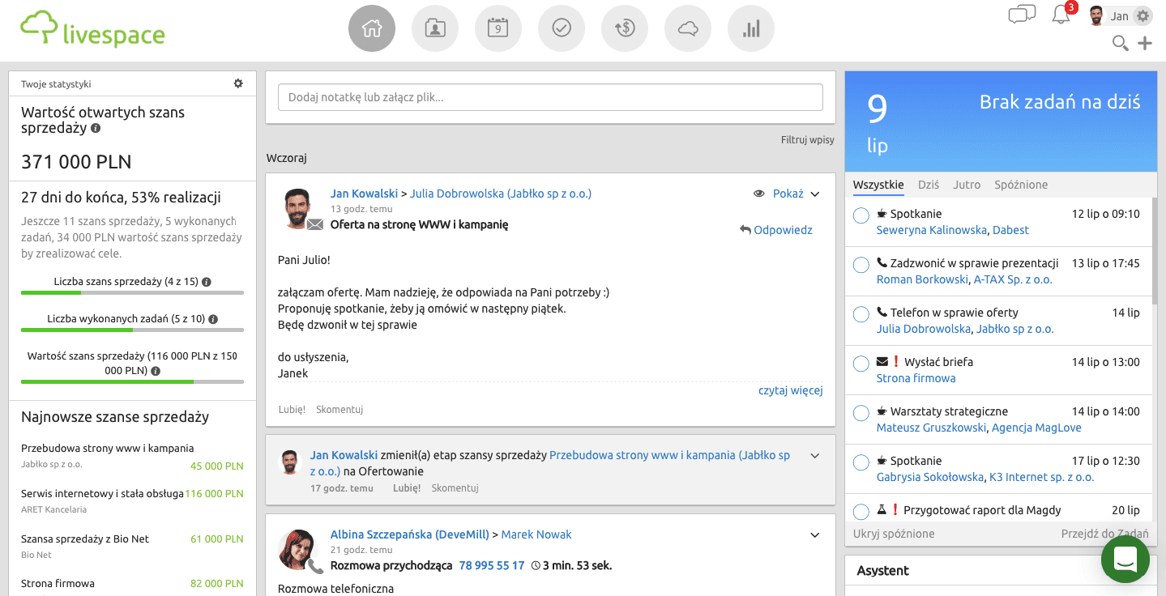Mark Spotkanie Gabrysia Sokołowska task done
The height and width of the screenshot is (596, 1166).
pos(861,463)
